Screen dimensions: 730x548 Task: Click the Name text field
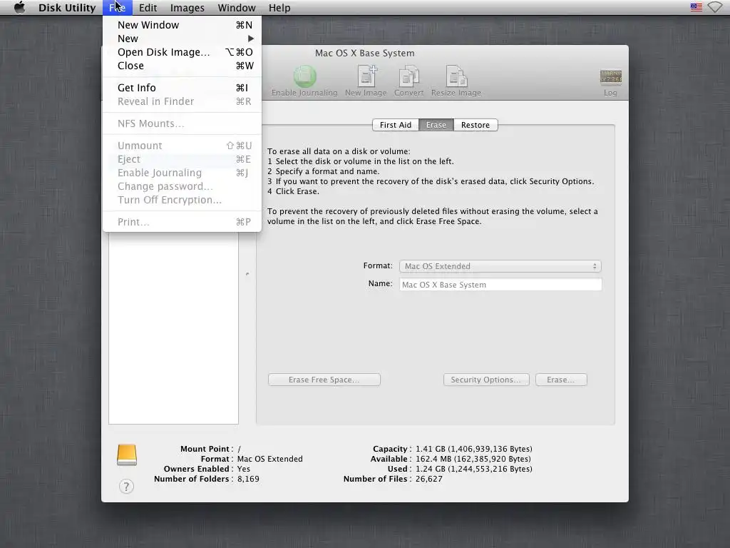[x=500, y=284]
